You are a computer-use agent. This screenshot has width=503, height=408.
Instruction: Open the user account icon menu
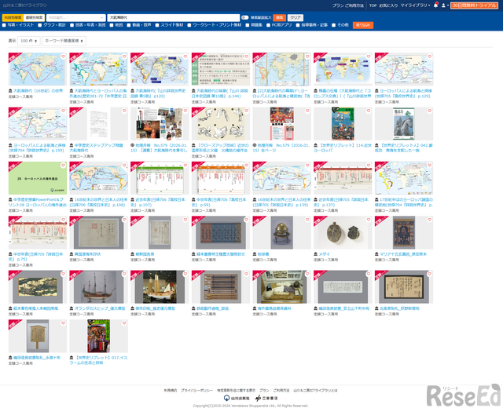[x=444, y=5]
